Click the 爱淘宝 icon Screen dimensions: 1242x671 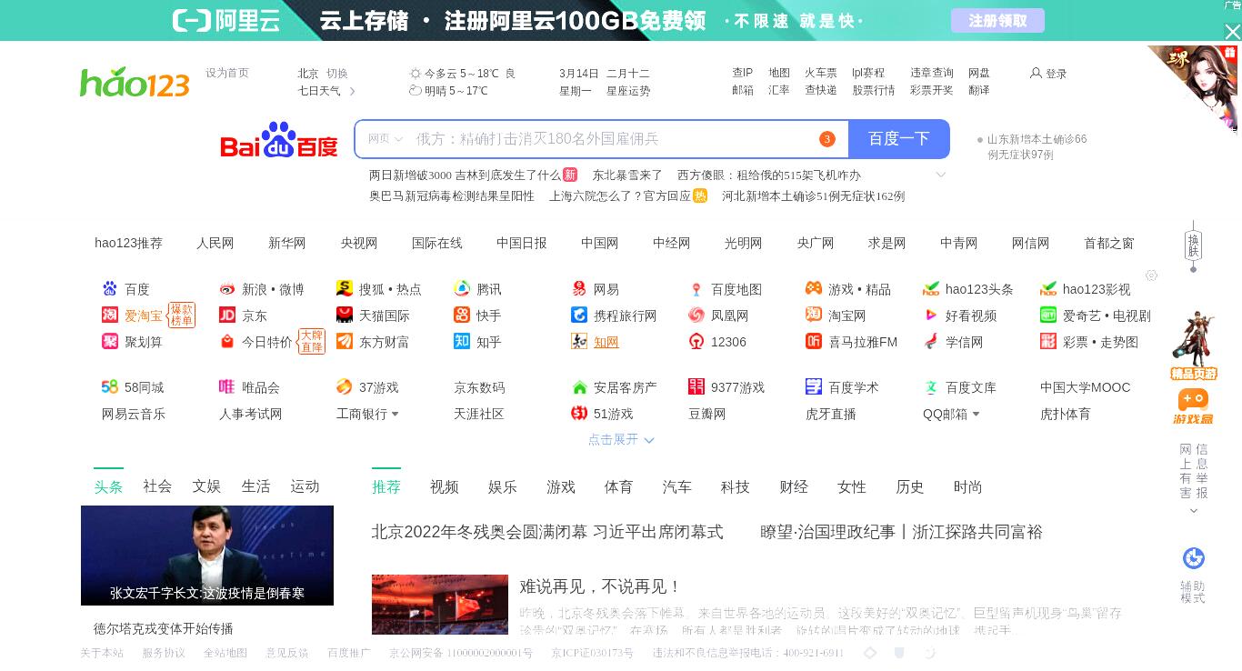pos(110,315)
